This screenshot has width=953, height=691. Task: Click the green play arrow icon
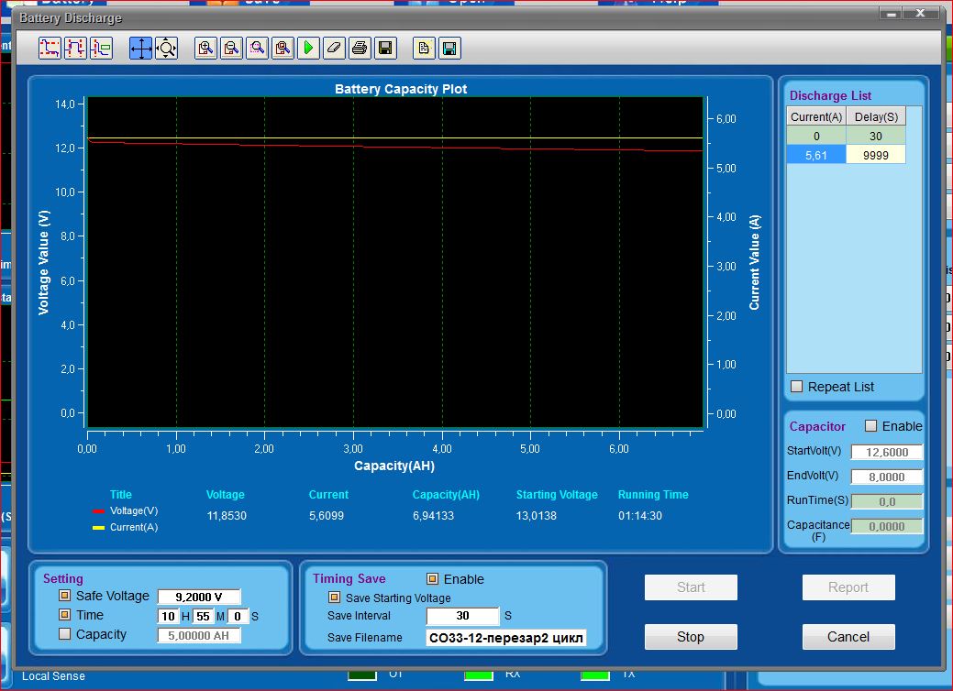(308, 49)
